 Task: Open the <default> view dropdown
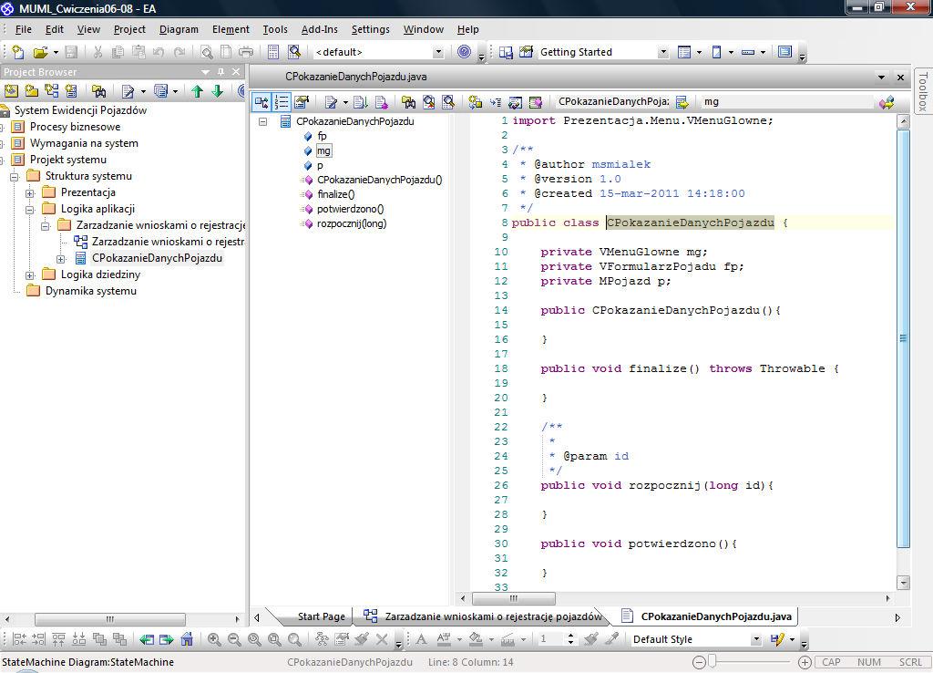point(438,52)
